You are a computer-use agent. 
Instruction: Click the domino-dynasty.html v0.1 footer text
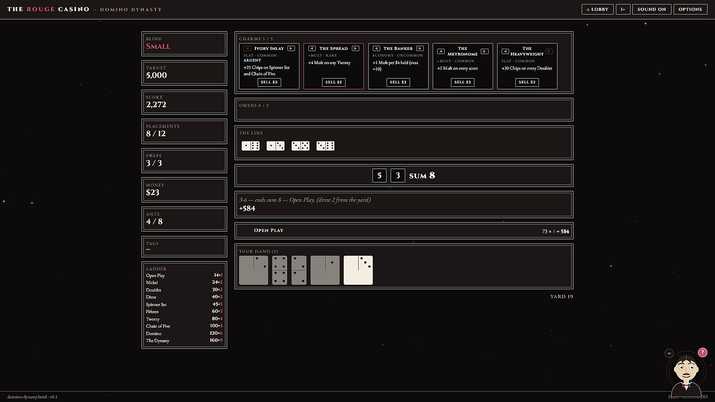(32, 397)
